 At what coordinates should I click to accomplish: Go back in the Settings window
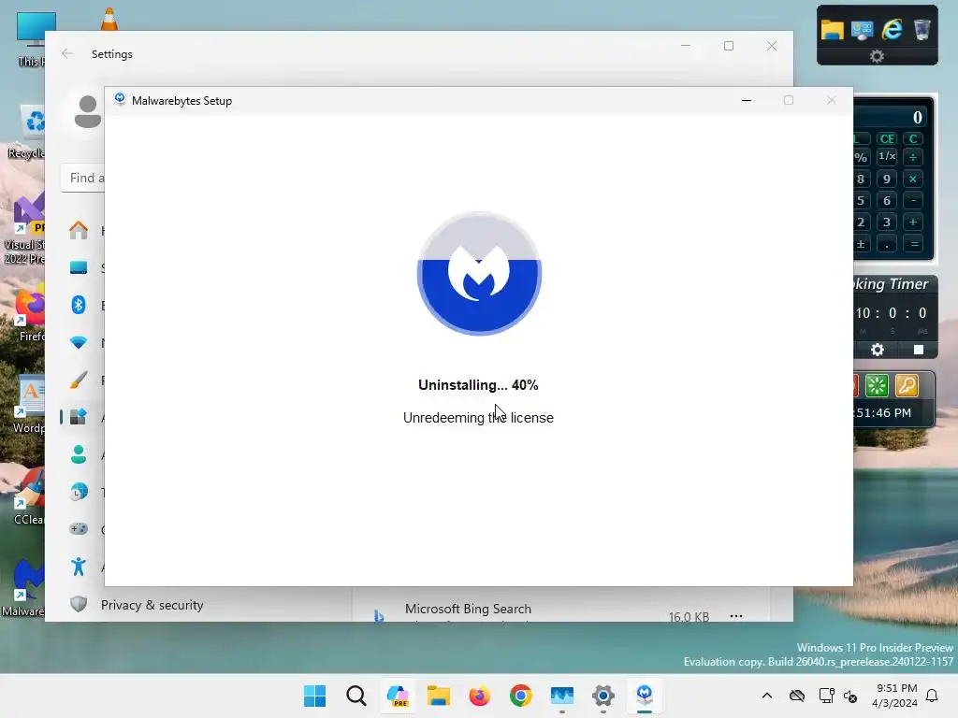coord(67,53)
